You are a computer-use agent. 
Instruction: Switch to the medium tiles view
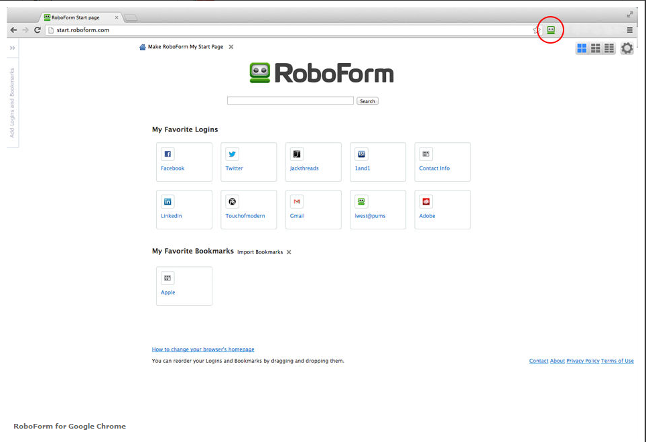point(595,48)
